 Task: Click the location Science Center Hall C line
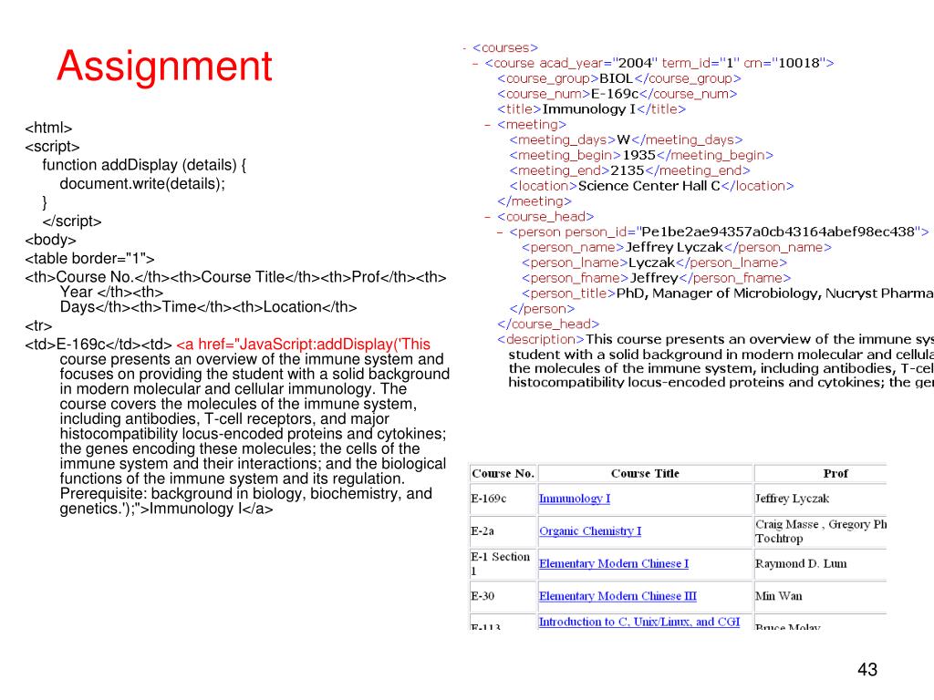tap(651, 186)
